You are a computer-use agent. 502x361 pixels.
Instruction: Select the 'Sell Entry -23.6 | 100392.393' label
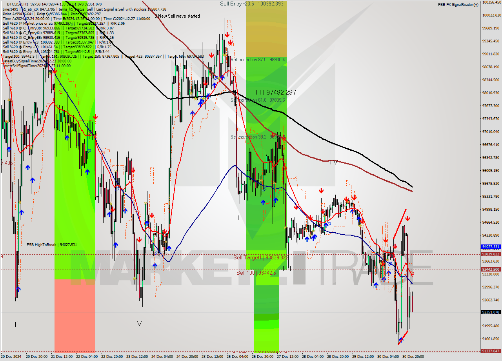[x=251, y=4]
